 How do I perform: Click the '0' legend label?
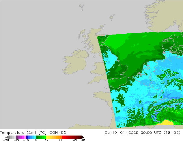click(x=36, y=140)
